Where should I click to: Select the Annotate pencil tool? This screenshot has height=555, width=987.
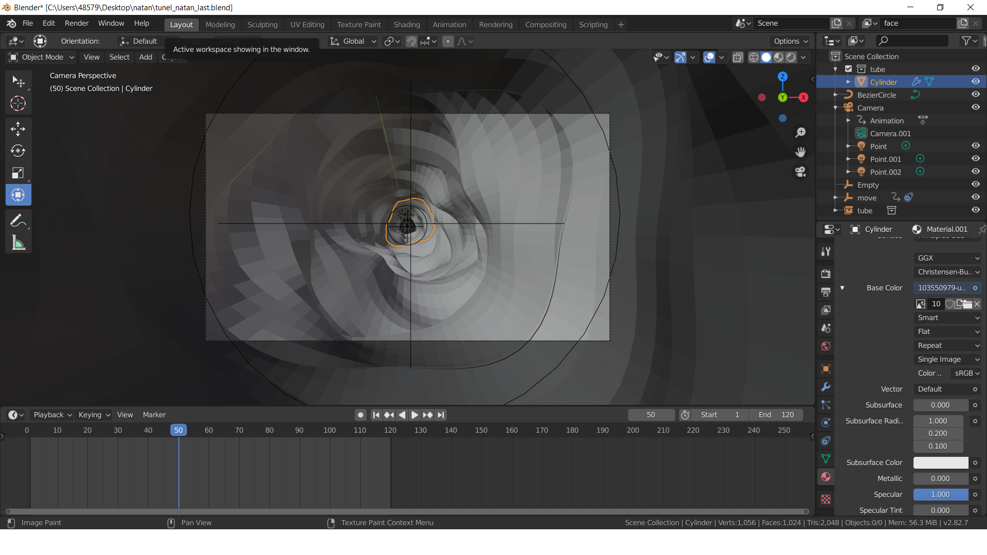pos(18,221)
